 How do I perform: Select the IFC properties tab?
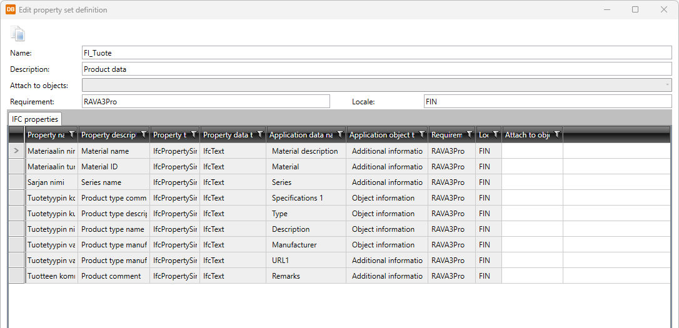35,119
